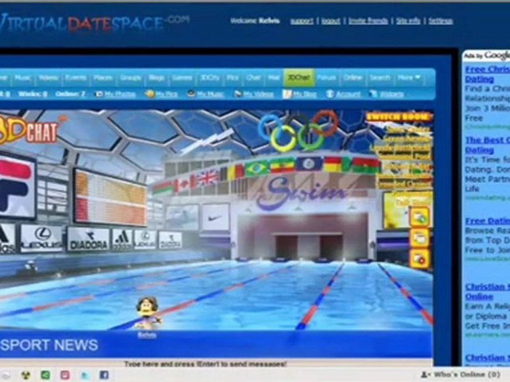This screenshot has width=510, height=382.
Task: Open My Blog with the notepad icon
Action: 300,94
